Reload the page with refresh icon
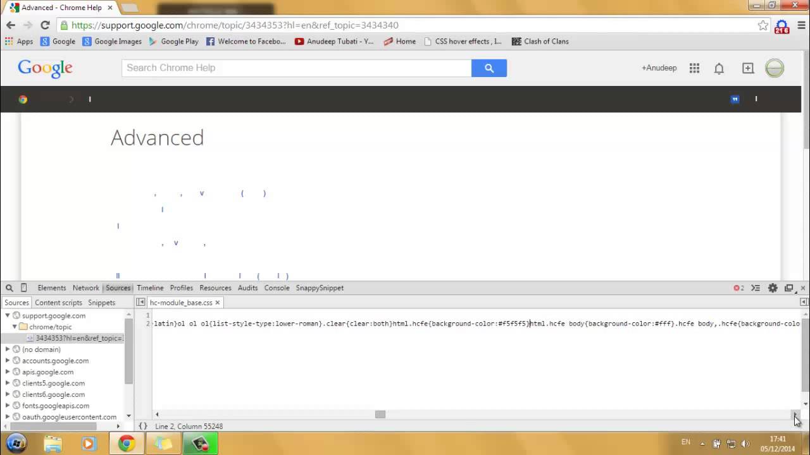The image size is (810, 455). click(45, 25)
